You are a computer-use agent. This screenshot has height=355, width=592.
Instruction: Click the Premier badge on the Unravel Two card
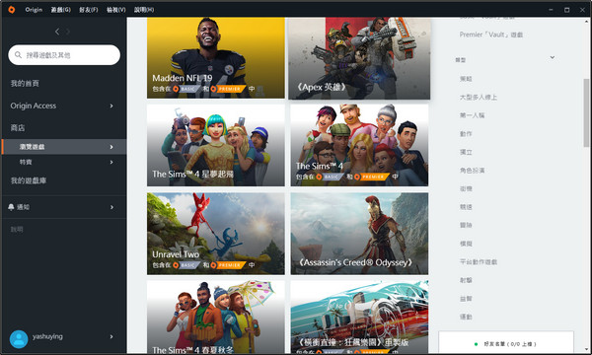(228, 265)
